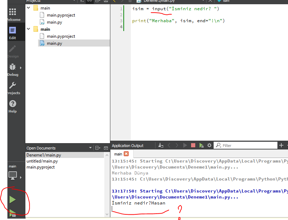Image resolution: width=288 pixels, height=220 pixels.
Task: Open Application Output settings gear
Action: click(x=209, y=146)
